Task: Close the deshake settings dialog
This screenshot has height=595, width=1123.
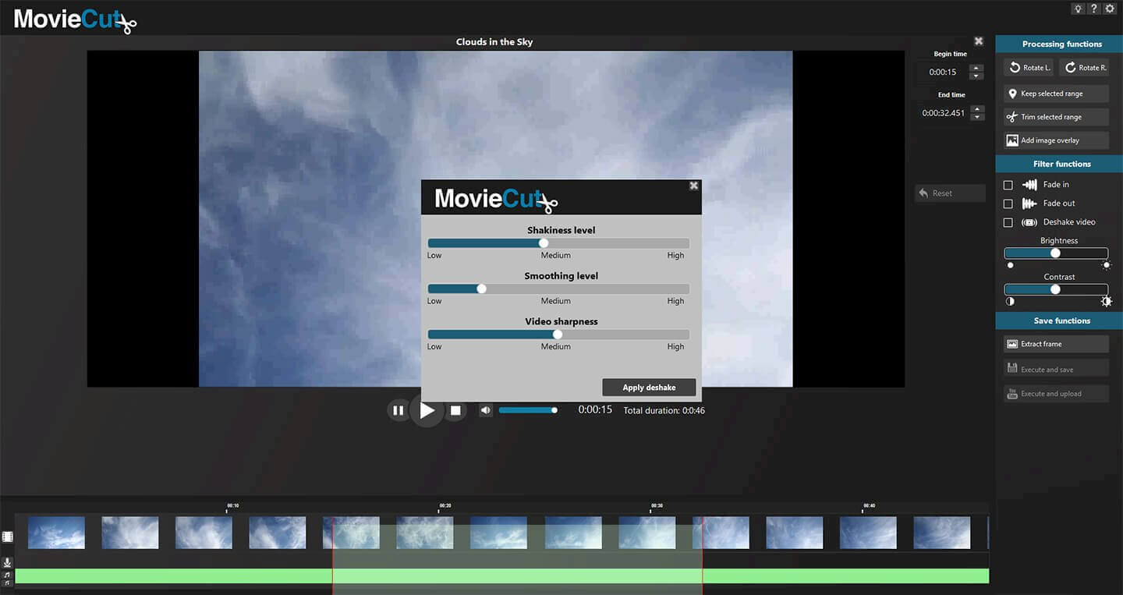Action: [693, 186]
